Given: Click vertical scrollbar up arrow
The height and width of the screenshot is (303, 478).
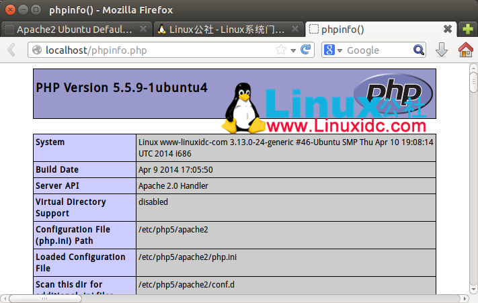Looking at the screenshot, I should [x=473, y=68].
